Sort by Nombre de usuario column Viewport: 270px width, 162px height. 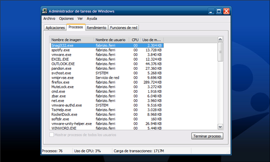point(112,40)
